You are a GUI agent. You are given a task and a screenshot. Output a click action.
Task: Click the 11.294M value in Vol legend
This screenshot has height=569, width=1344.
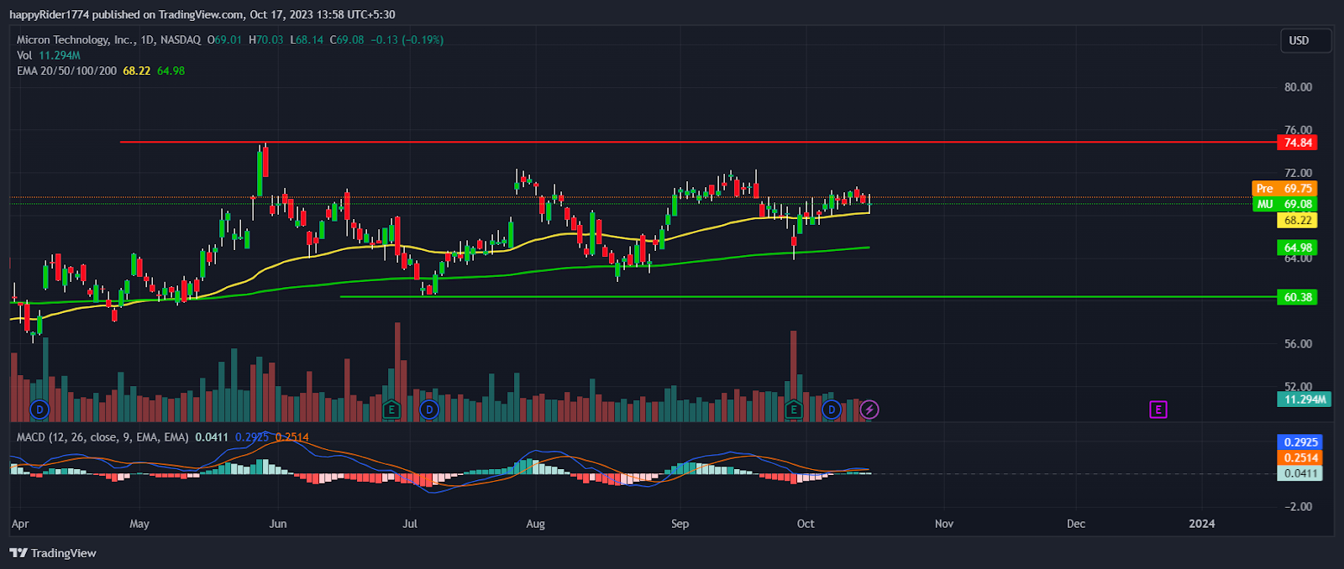click(x=60, y=55)
